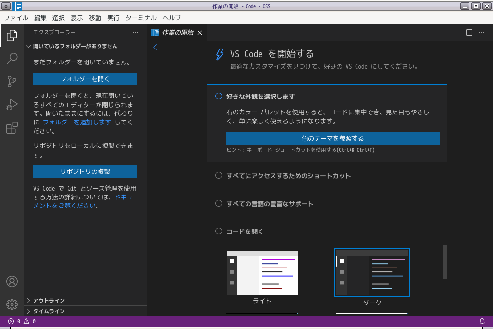Click 色のテーマを参照する button
The height and width of the screenshot is (329, 493).
[333, 139]
